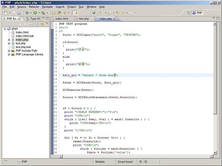The image size is (222, 166).
Task: Open the Window menu
Action: click(92, 7)
